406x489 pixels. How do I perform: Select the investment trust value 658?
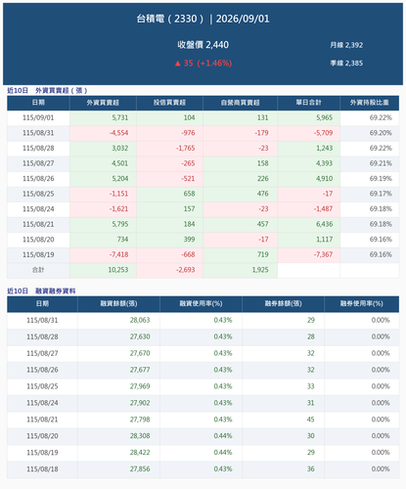point(189,194)
